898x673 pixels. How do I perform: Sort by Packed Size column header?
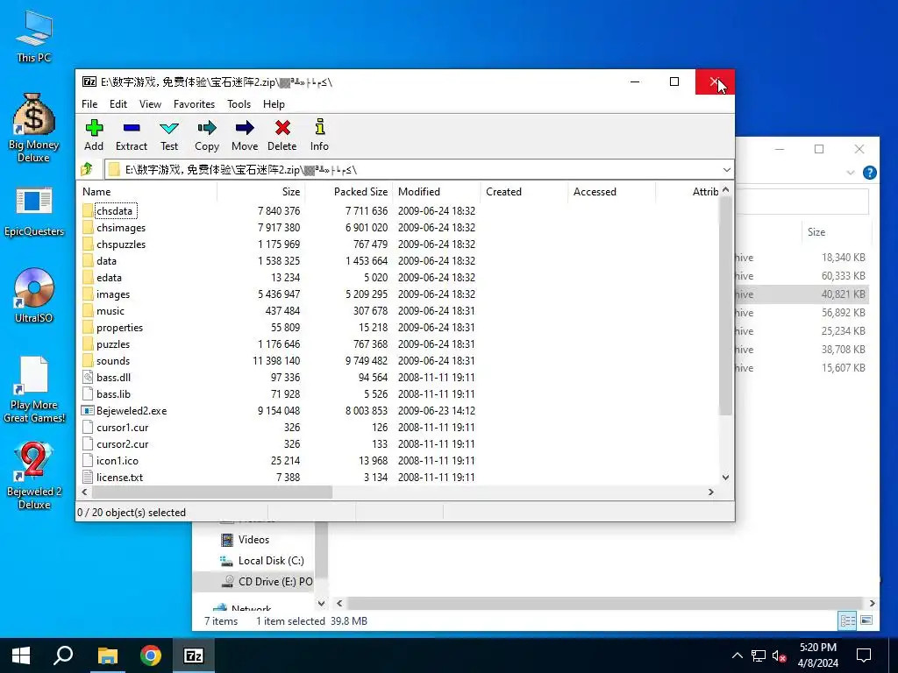point(349,192)
